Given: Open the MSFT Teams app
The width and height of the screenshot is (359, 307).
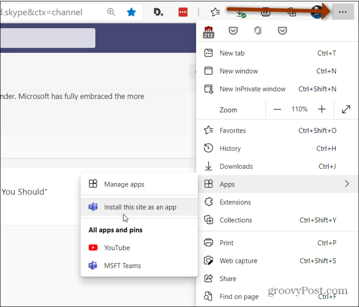Looking at the screenshot, I should (139, 266).
